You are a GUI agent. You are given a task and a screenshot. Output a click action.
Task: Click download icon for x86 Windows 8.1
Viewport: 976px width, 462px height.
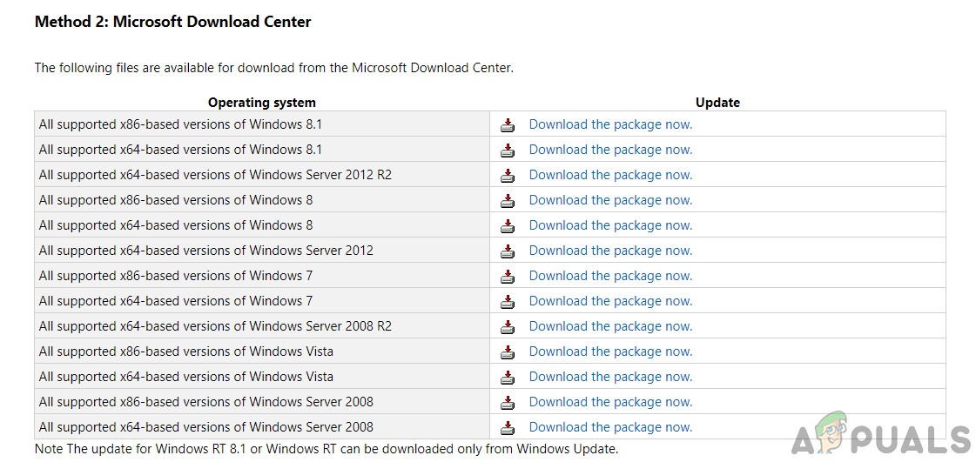tap(508, 125)
